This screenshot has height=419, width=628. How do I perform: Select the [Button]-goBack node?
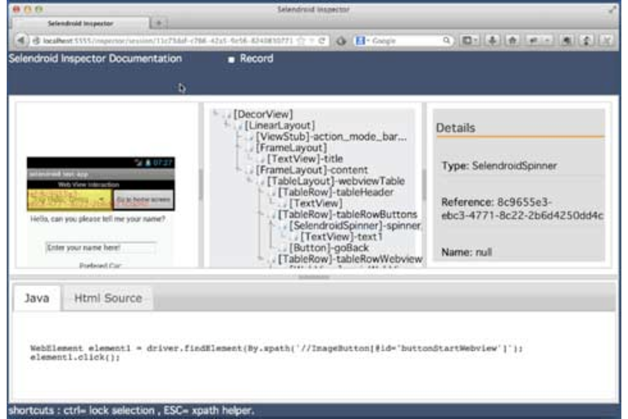click(328, 247)
